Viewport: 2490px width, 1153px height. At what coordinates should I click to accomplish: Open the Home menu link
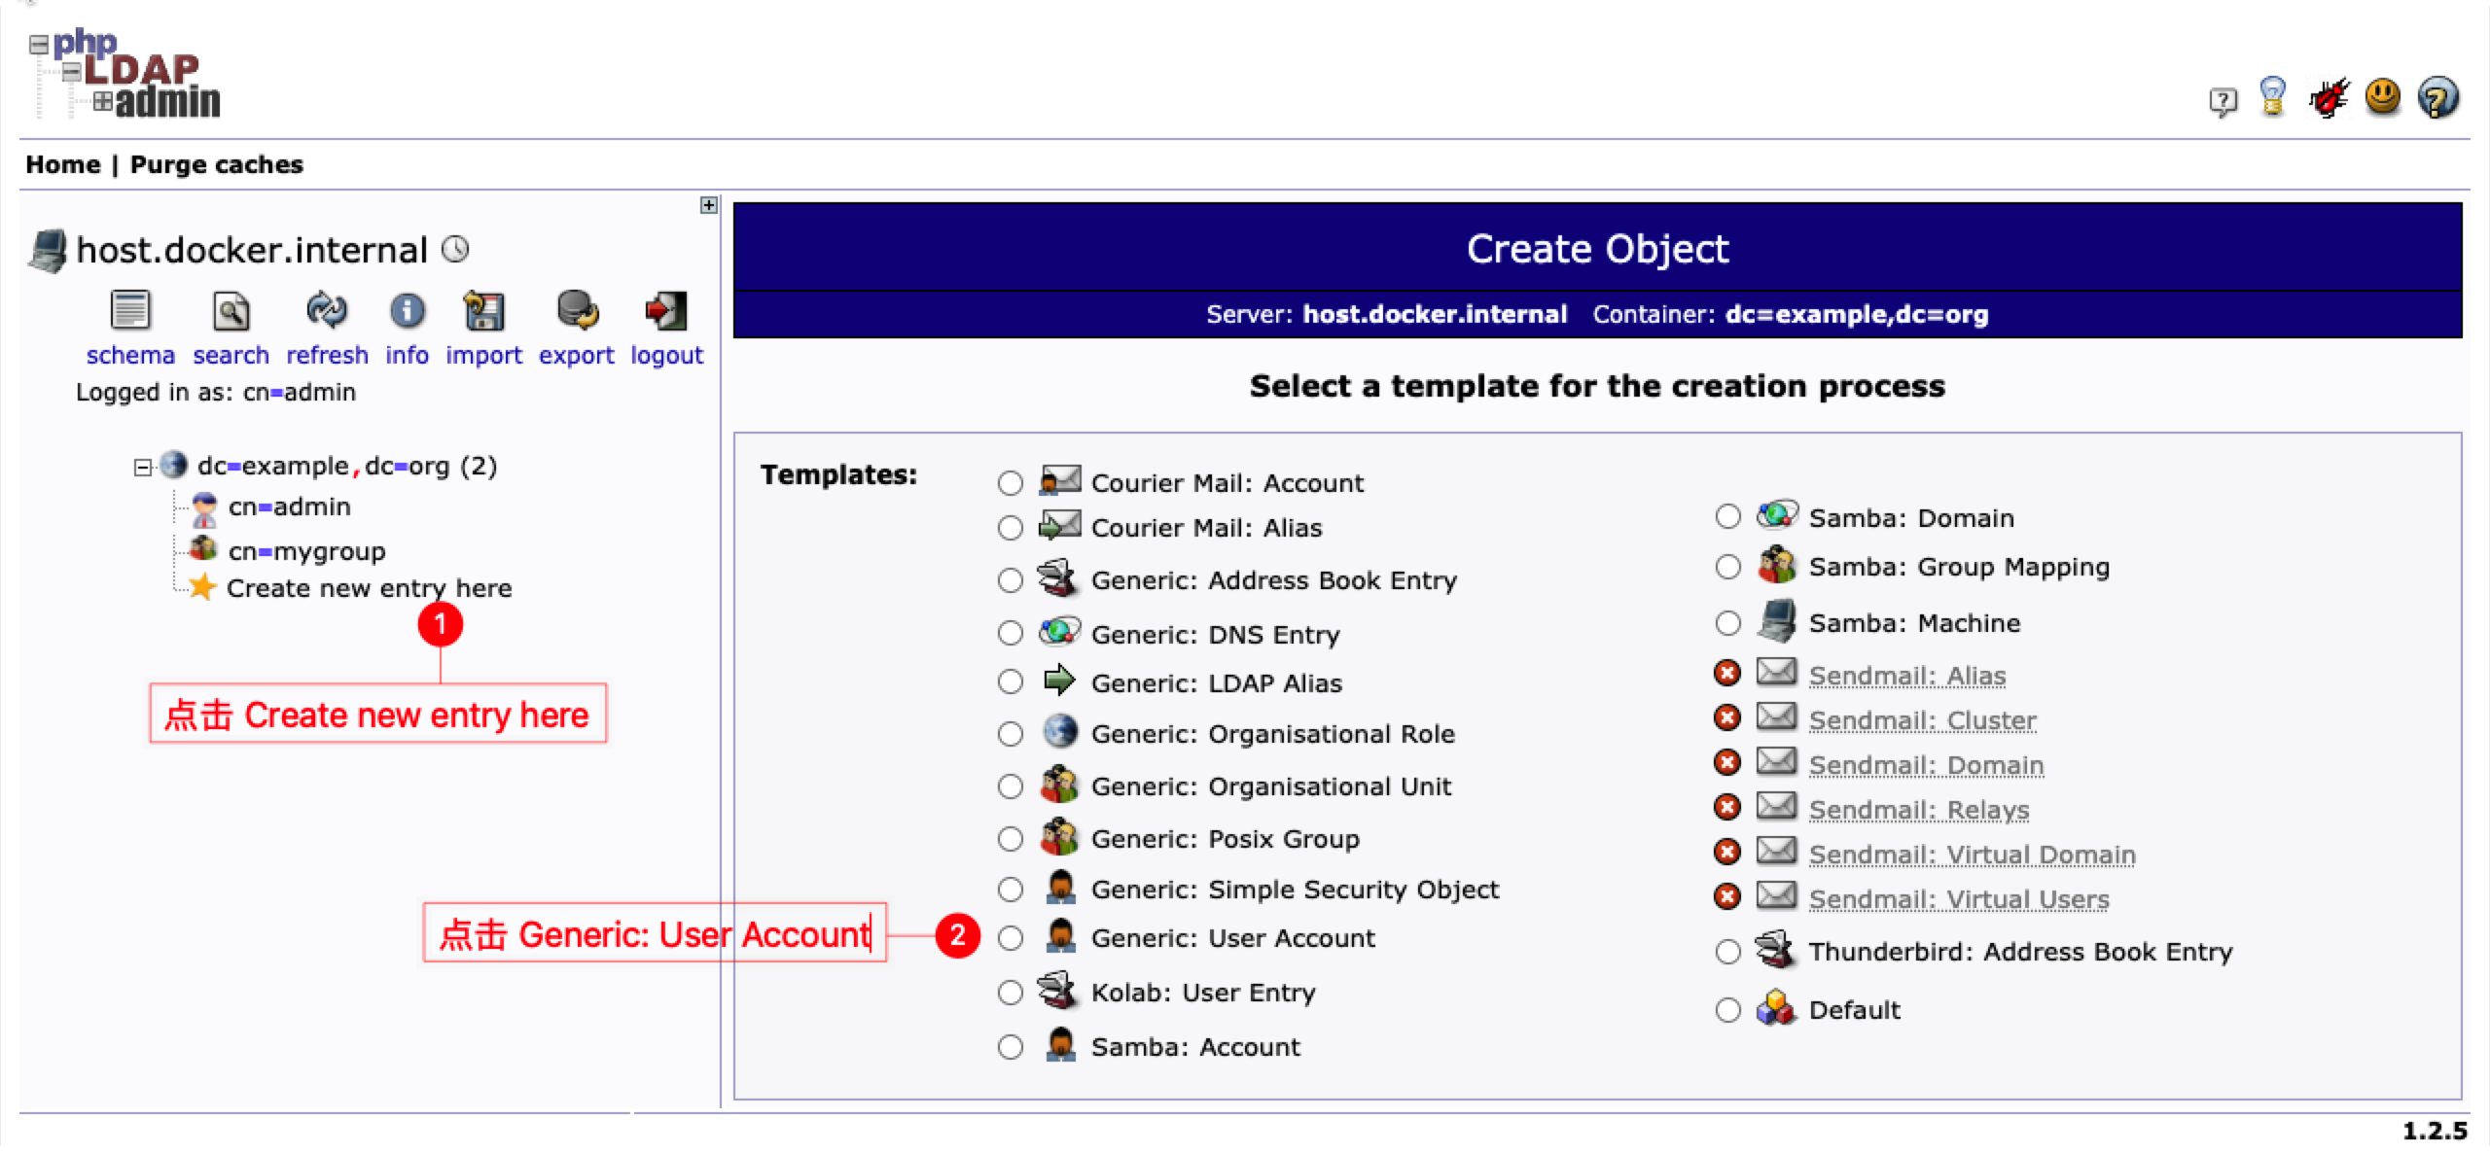tap(62, 164)
